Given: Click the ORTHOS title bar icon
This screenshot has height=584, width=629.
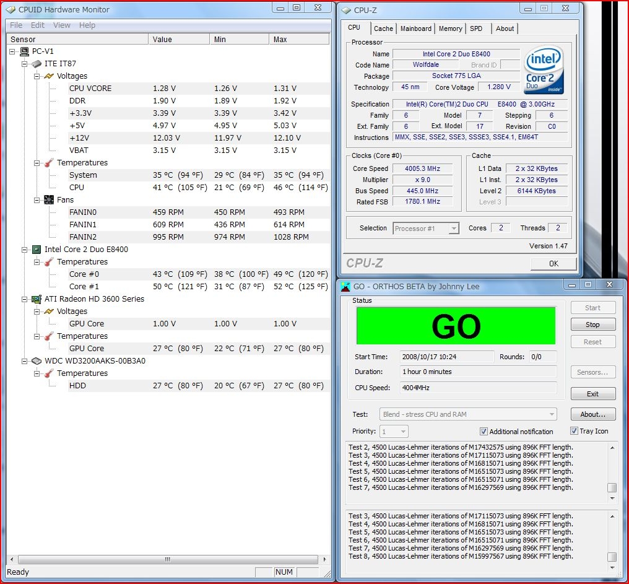Looking at the screenshot, I should (x=345, y=287).
